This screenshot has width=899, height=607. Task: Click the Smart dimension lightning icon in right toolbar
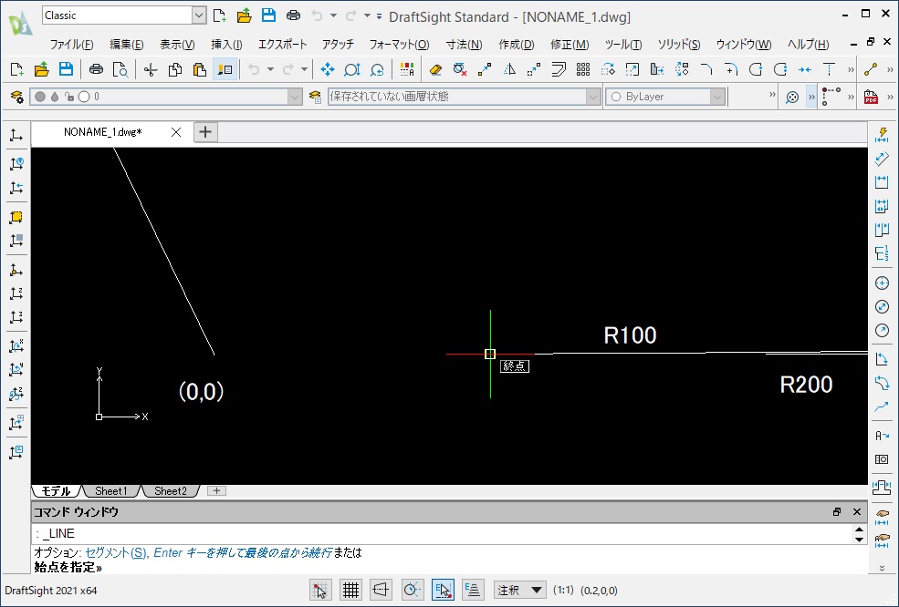[x=882, y=135]
